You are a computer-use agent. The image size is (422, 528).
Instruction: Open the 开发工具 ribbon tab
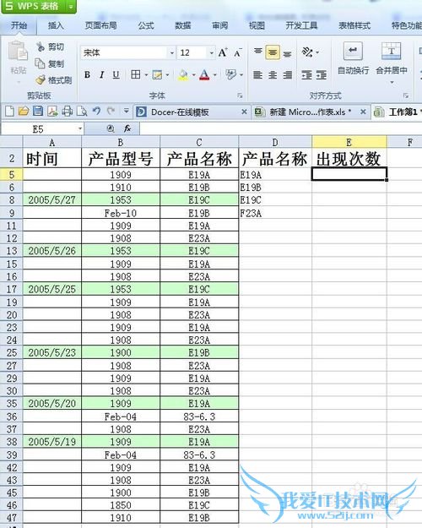point(301,25)
